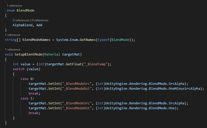This screenshot has height=128, width=207.
Task: Click the BlendMode enum name in its declaration
Action: click(25, 11)
